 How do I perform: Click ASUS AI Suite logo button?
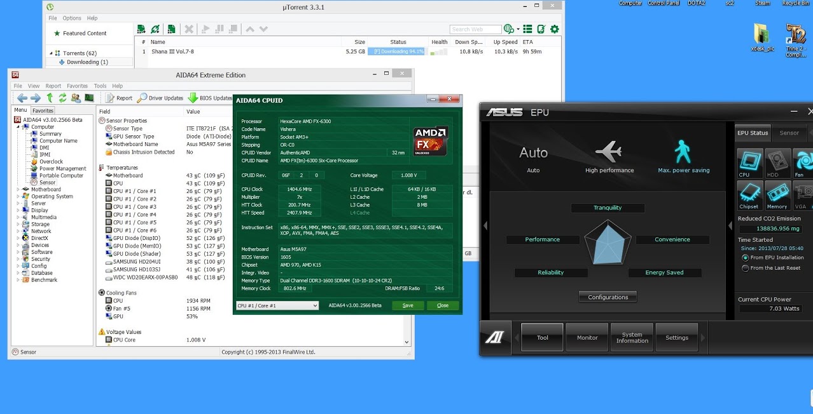click(x=495, y=338)
